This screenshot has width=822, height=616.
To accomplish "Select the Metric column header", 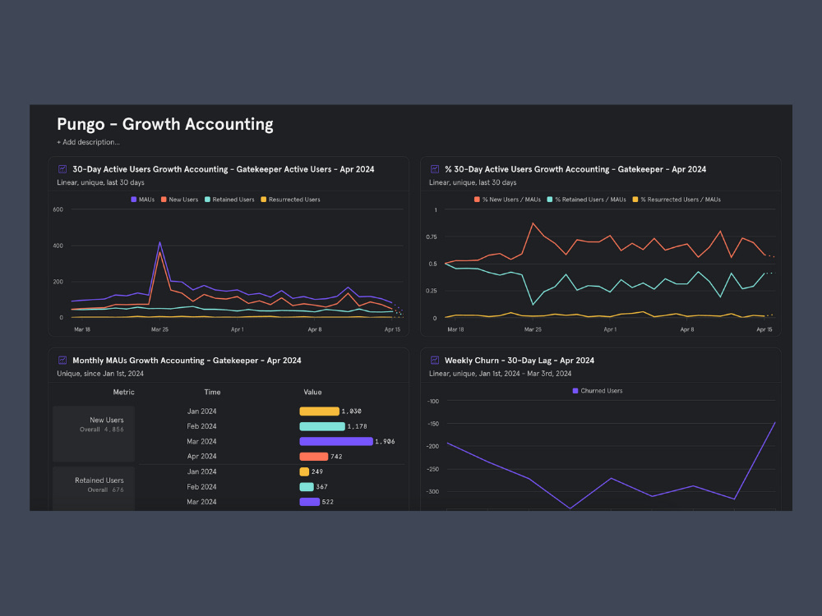I will [x=124, y=392].
